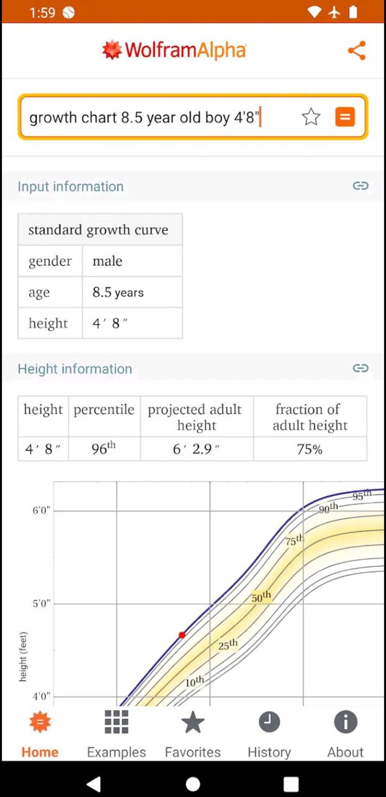Tap the share icon in header

[x=357, y=50]
